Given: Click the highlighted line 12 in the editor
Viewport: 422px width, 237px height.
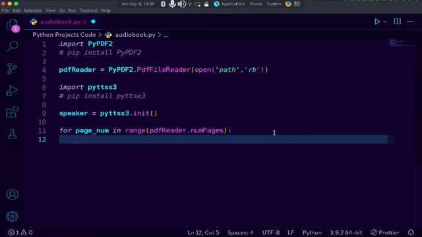Looking at the screenshot, I should point(224,140).
